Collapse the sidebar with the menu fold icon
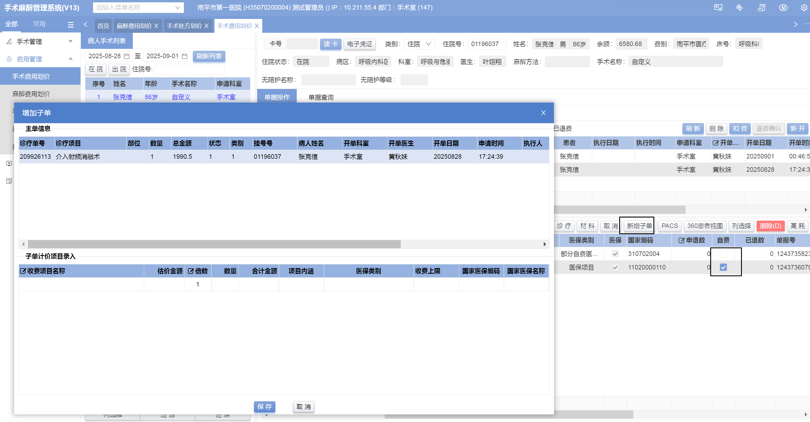Screen dimensions: 810x422 pyautogui.click(x=71, y=25)
